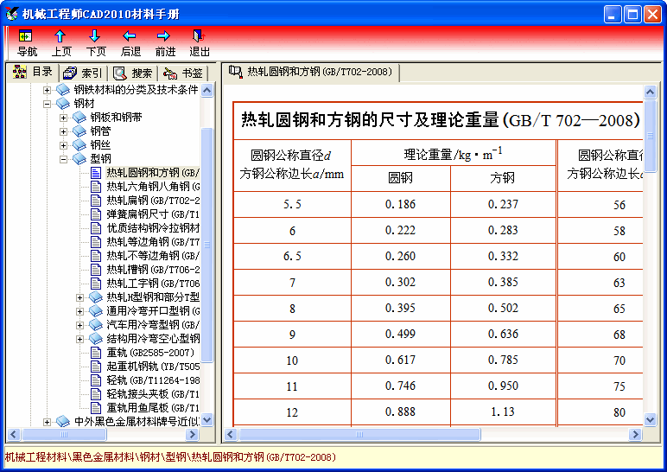Open the 型钢 folder icon in tree
This screenshot has height=472, width=667.
click(80, 159)
